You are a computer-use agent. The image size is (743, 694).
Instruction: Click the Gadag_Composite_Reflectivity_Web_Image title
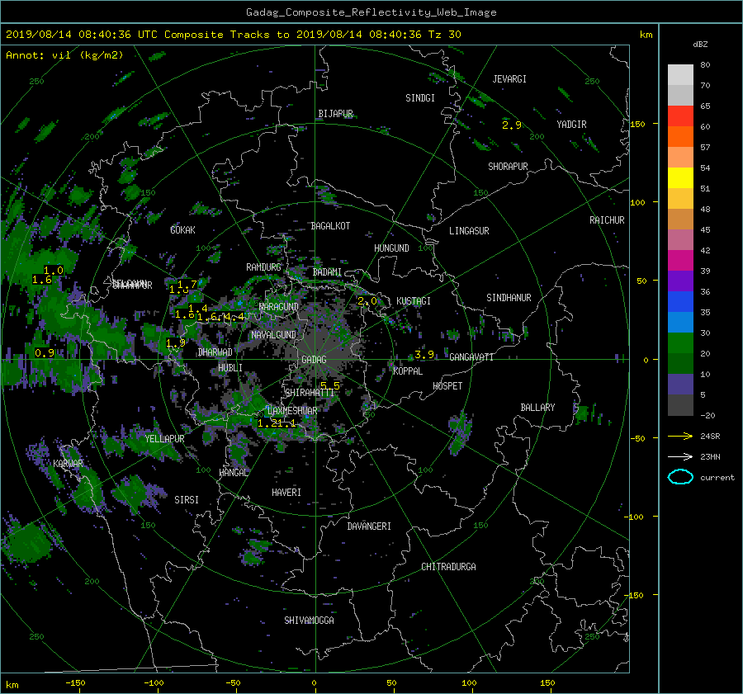click(x=371, y=12)
